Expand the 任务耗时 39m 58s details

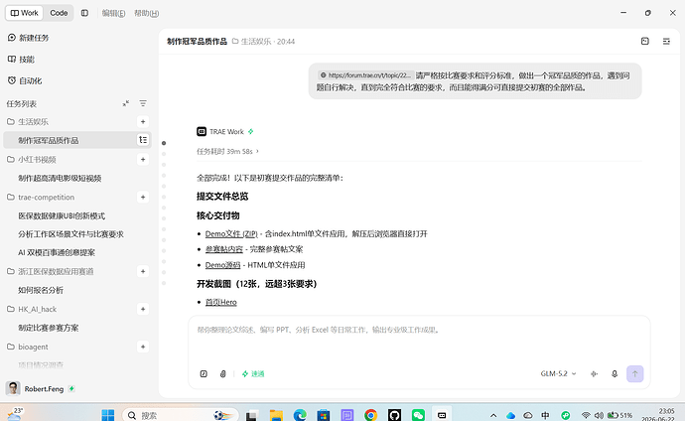point(227,151)
